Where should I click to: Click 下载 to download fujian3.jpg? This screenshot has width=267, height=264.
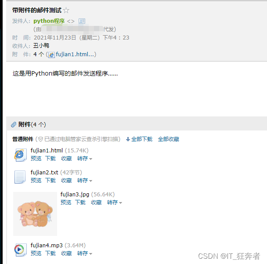pos(80,203)
